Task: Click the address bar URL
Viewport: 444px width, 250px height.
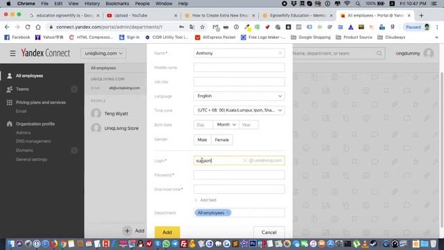Action: (109, 27)
